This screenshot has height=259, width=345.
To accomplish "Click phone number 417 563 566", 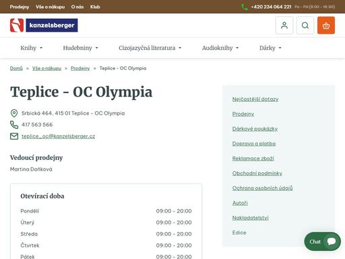I will tap(37, 125).
